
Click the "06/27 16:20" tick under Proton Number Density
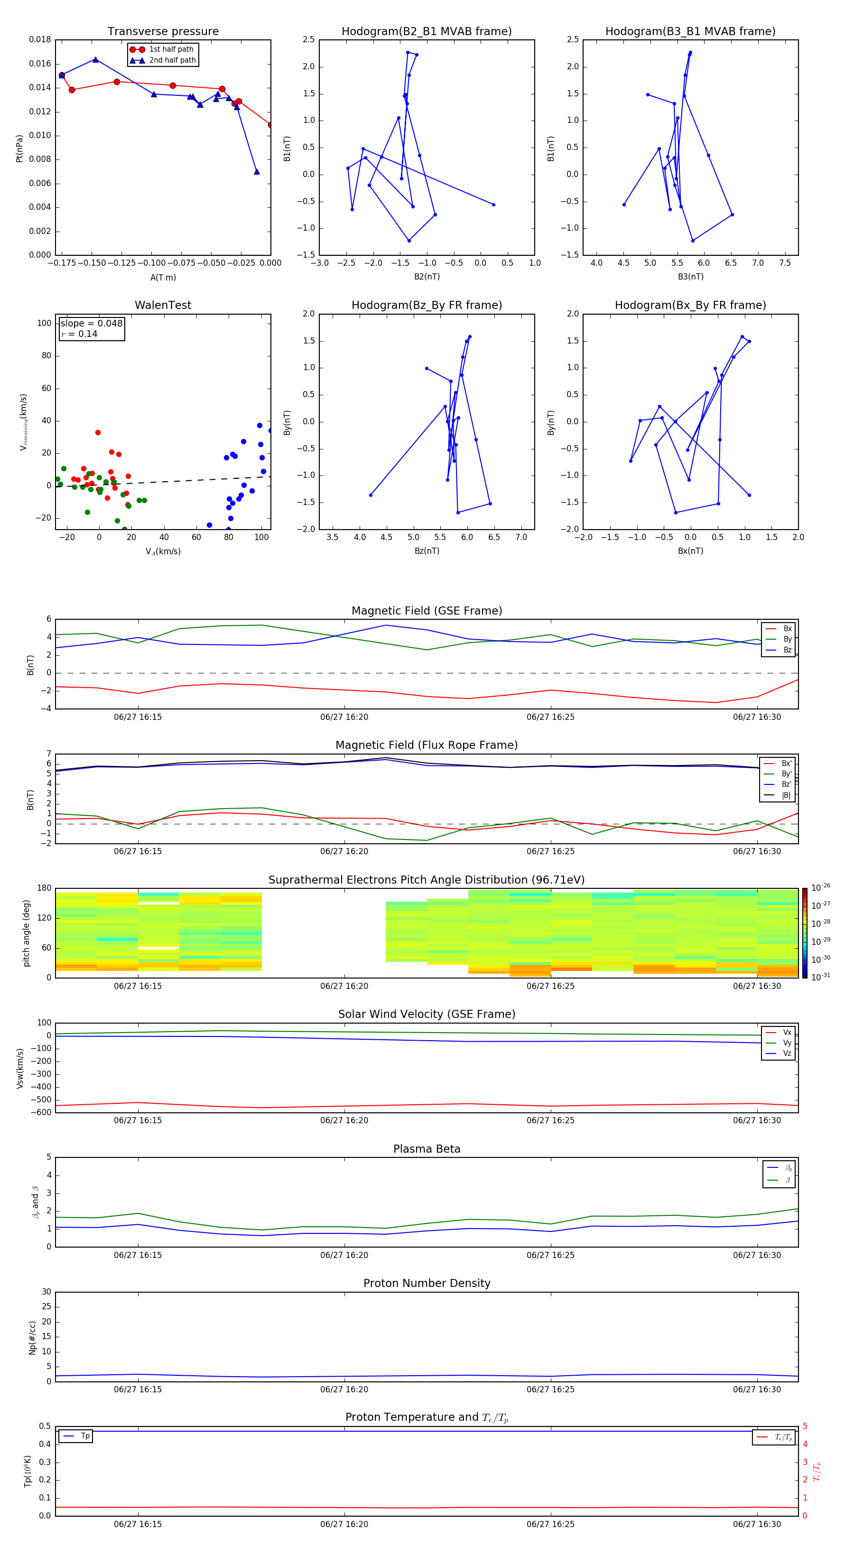[344, 1389]
